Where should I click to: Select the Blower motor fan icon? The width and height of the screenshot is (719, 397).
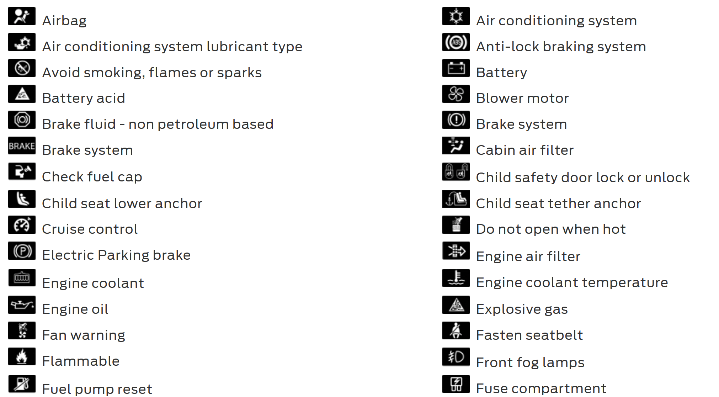pyautogui.click(x=456, y=94)
